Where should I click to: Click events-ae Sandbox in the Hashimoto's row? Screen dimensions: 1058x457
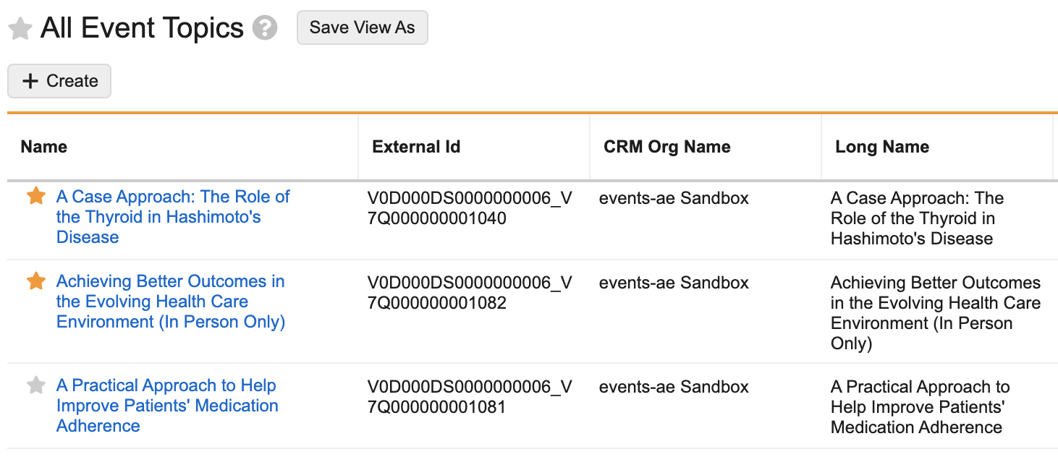coord(674,198)
